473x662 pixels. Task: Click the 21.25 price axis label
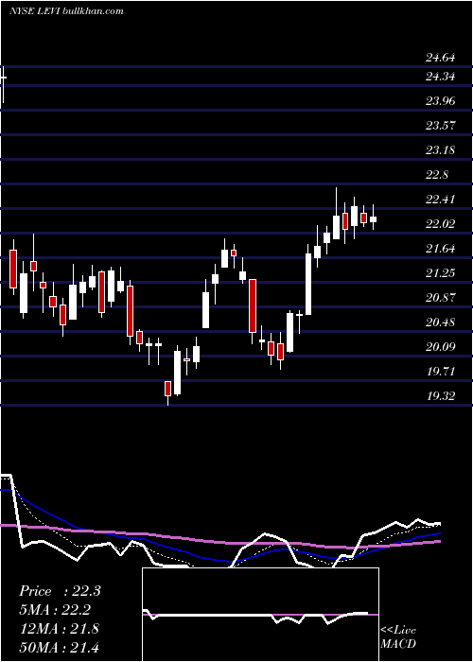pyautogui.click(x=440, y=273)
